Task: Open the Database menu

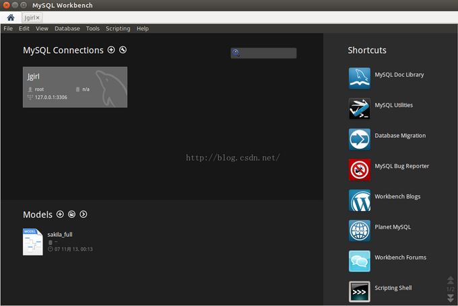Action: tap(67, 29)
